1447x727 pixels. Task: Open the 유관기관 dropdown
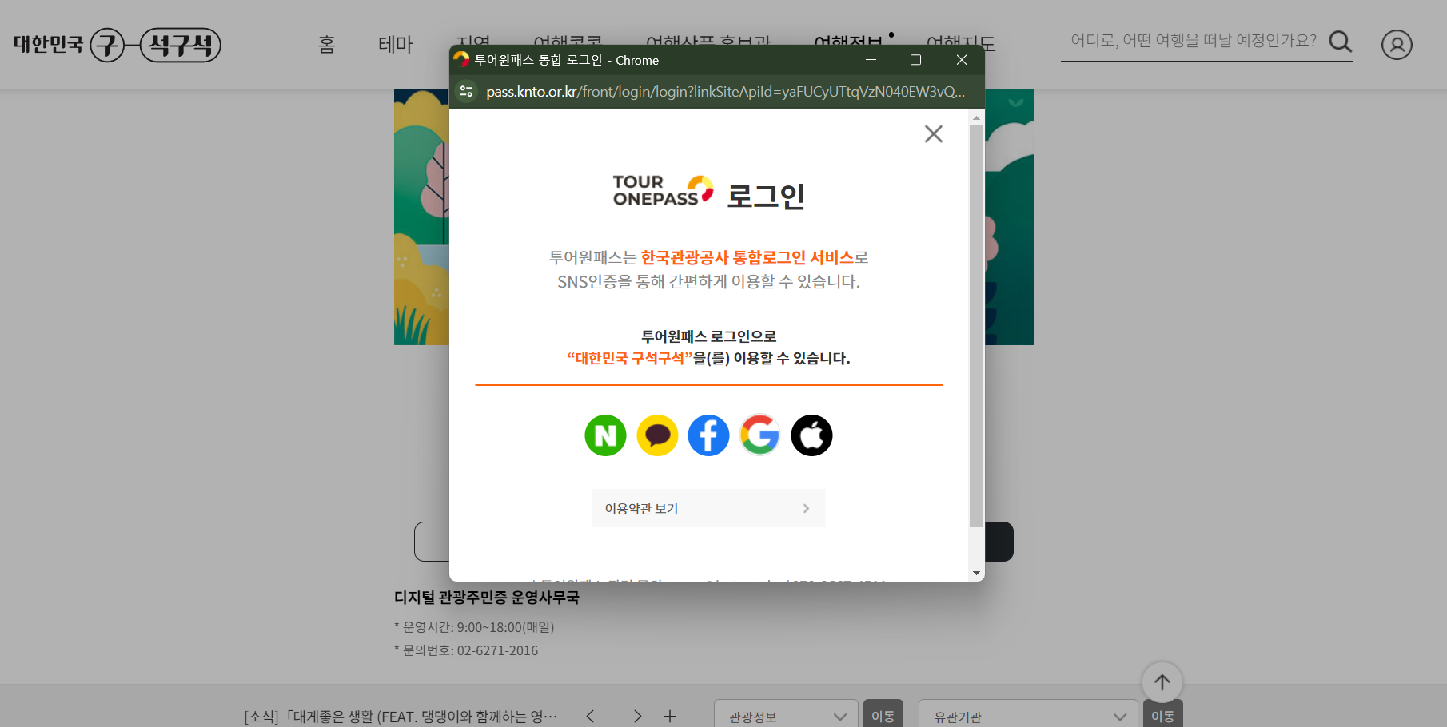1028,715
